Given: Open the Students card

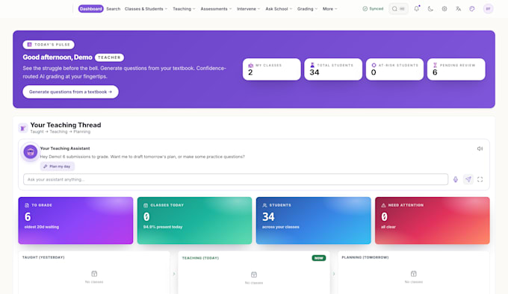Looking at the screenshot, I should click(x=313, y=221).
